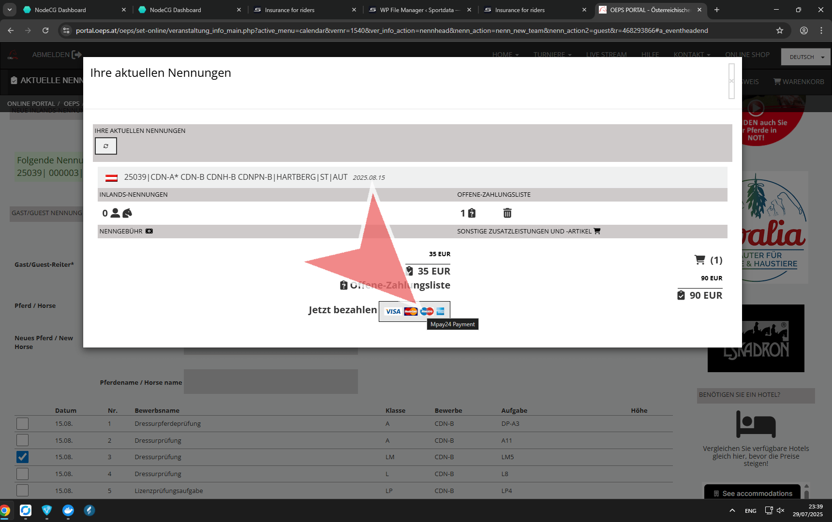Image resolution: width=832 pixels, height=522 pixels.
Task: Show hidden system tray icons
Action: [x=732, y=510]
